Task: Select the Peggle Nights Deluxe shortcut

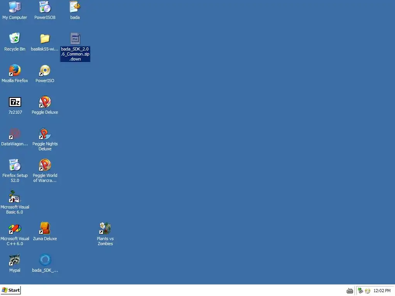Action: 45,133
